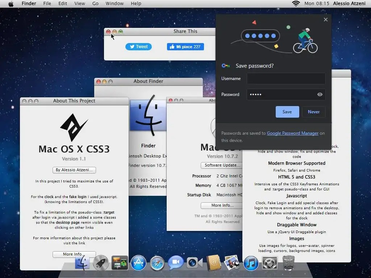Launch Safari compass icon in dock
Screen dimensions: 371x278
click(157, 263)
